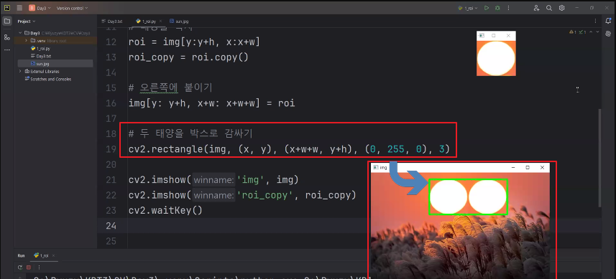Viewport: 616px width, 279px height.
Task: Switch to the 1_roi.py editor tab
Action: coord(149,22)
